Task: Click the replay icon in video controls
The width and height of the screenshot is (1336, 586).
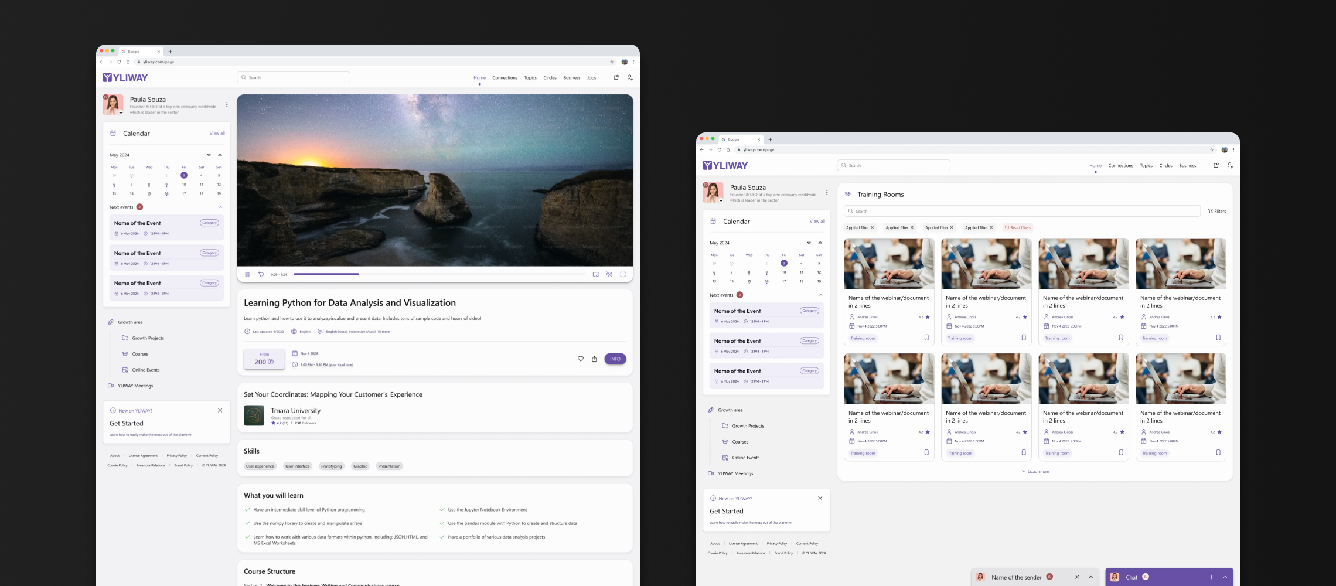Action: point(261,274)
